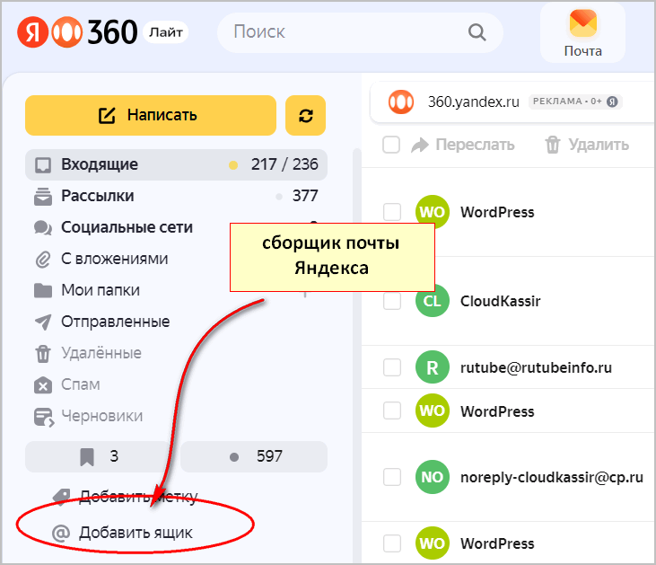Refresh mail with the sync arrows button
Viewport: 656px width, 565px height.
click(305, 115)
